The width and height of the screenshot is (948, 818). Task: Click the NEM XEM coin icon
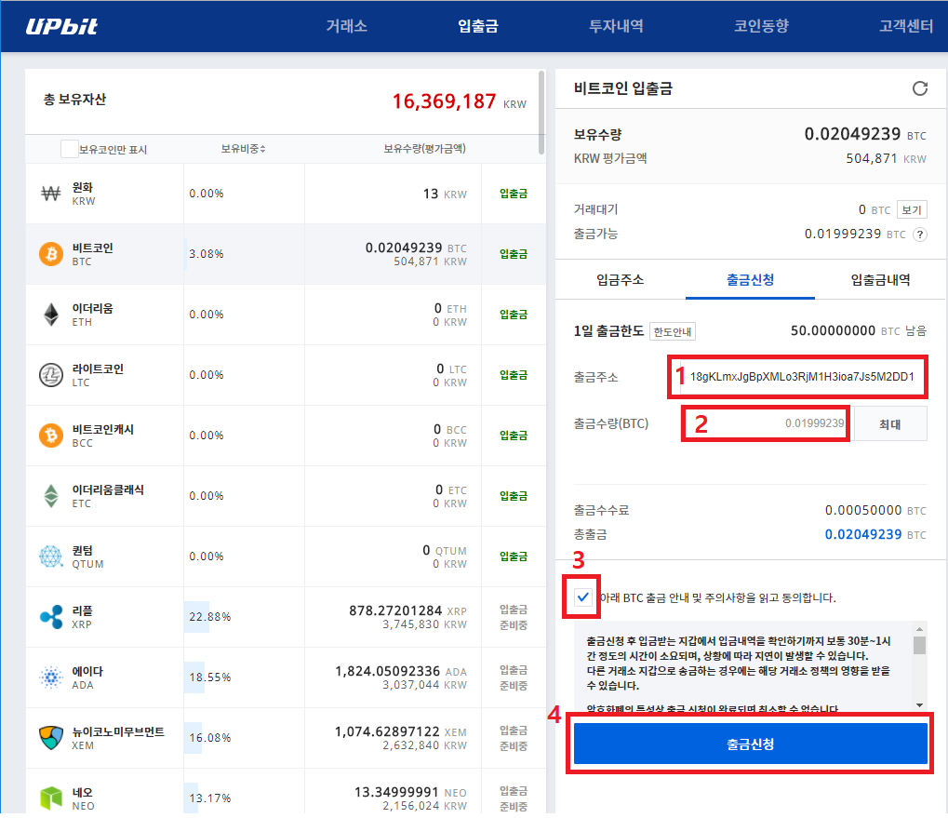coord(51,738)
